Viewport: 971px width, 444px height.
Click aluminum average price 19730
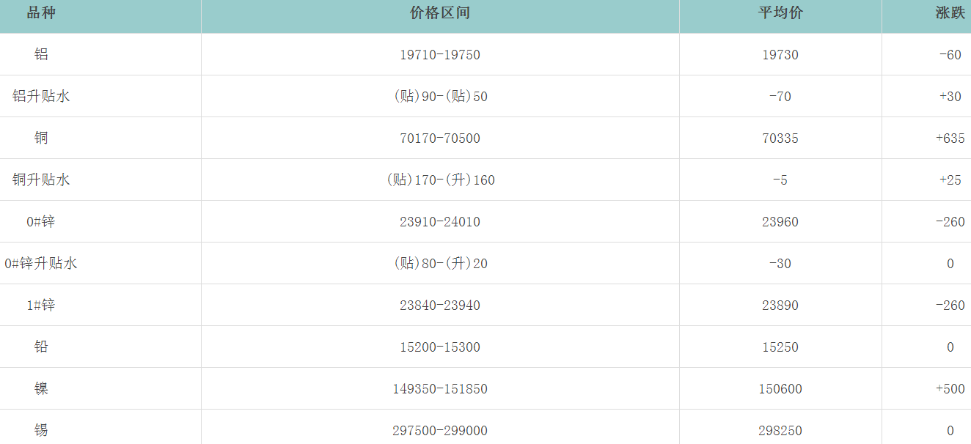780,55
